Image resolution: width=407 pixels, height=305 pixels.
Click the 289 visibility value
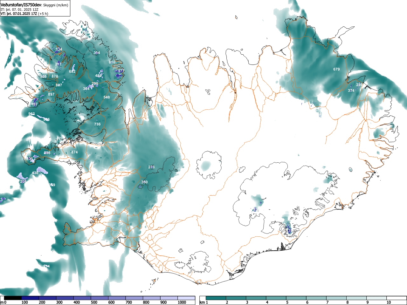[359, 85]
